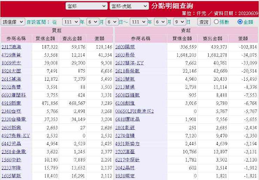Open the 8938明安 stock link

click(x=125, y=176)
